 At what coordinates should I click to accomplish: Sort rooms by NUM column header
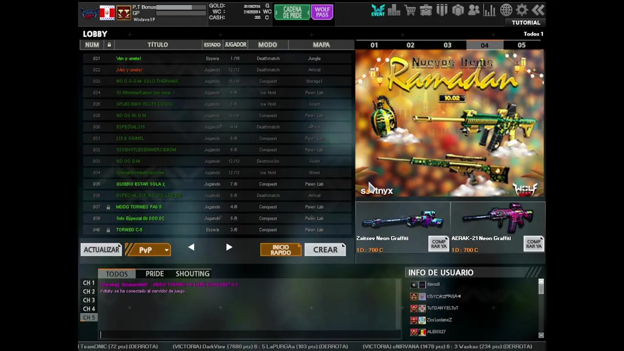[92, 45]
